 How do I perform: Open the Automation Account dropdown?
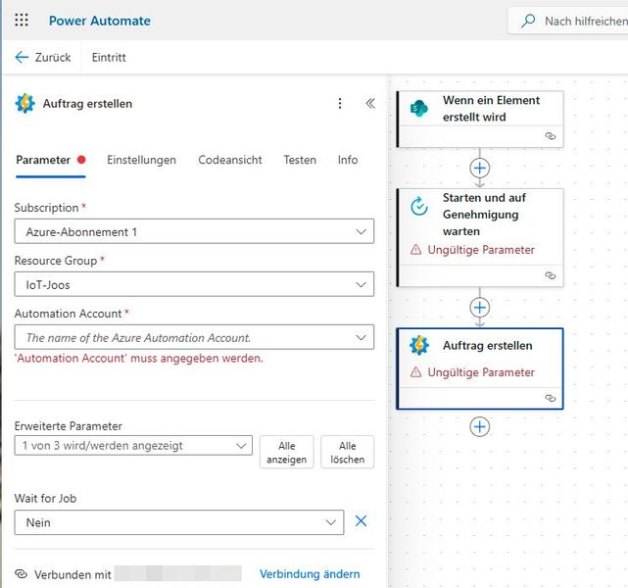click(194, 337)
